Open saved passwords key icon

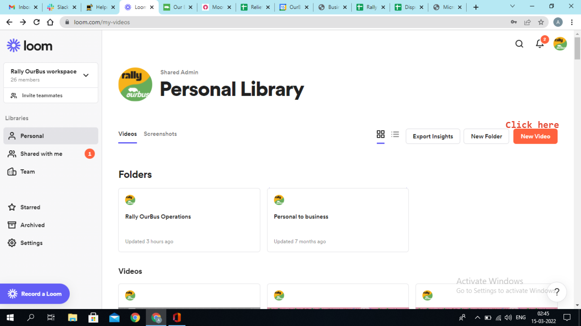click(514, 22)
